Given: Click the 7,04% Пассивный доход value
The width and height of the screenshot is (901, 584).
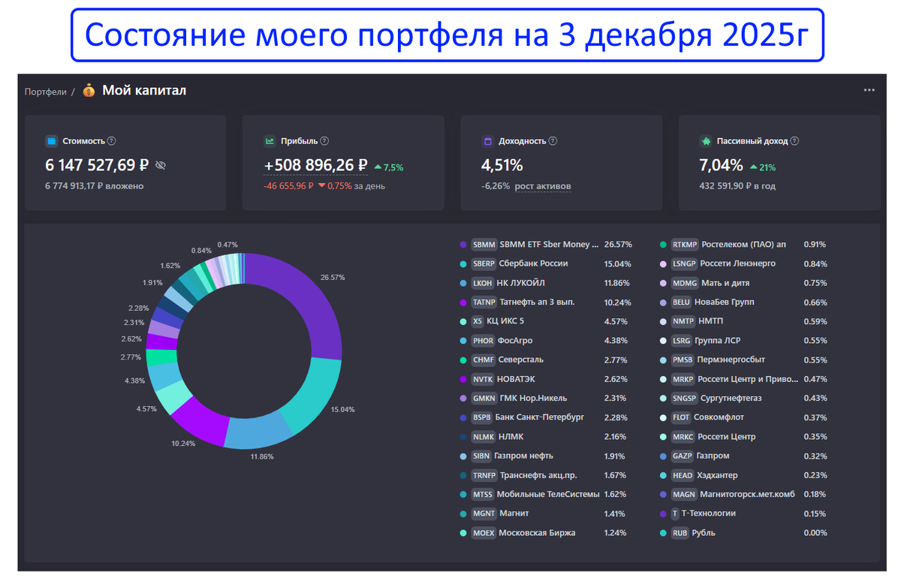Looking at the screenshot, I should click(721, 165).
